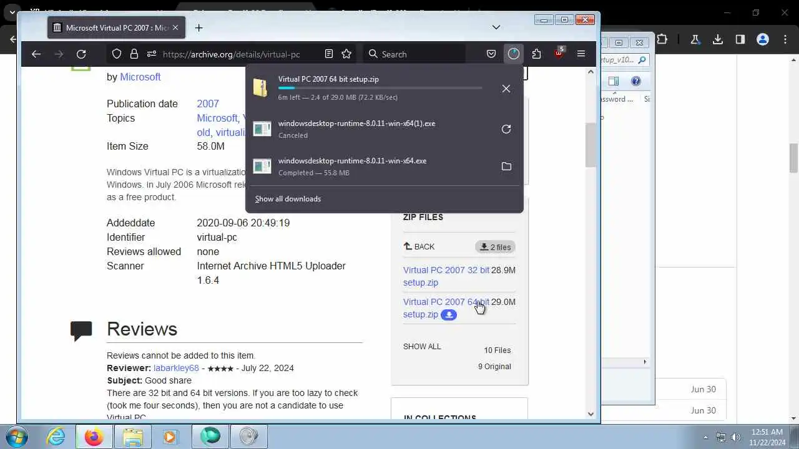This screenshot has height=449, width=799.
Task: Show hidden system tray icons
Action: [x=706, y=437]
